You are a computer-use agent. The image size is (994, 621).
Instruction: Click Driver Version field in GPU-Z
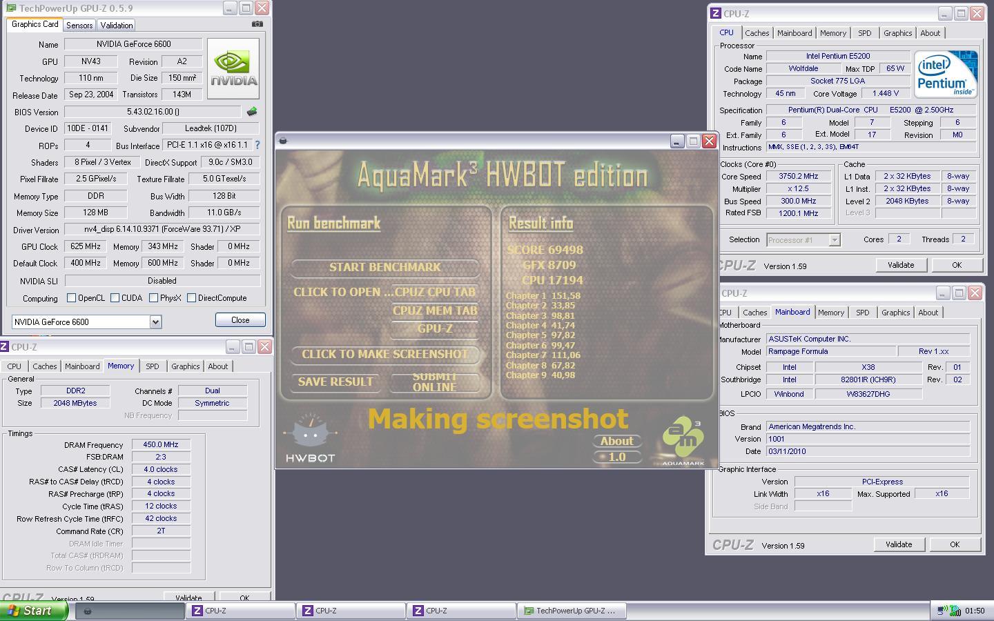click(x=162, y=229)
